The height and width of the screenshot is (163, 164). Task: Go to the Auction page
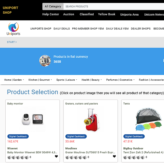point(69,14)
